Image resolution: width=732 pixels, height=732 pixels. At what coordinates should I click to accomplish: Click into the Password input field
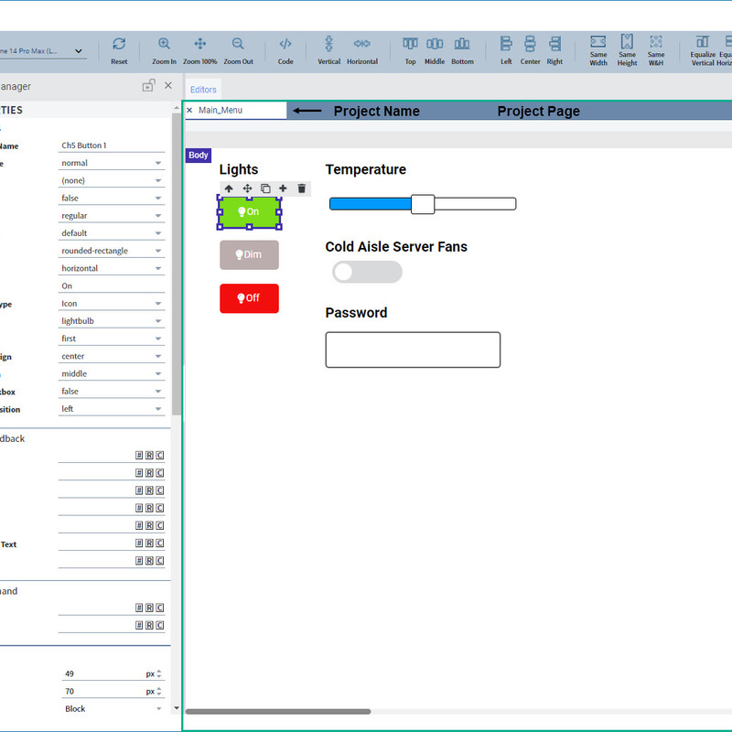click(413, 350)
